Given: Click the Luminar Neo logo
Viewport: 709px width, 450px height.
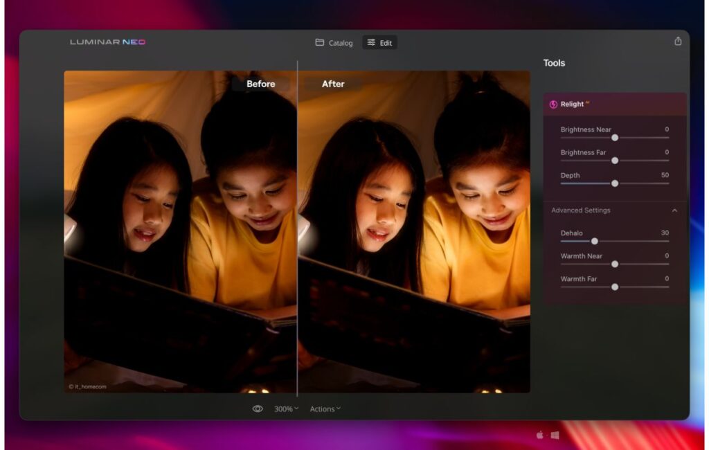Looking at the screenshot, I should (x=106, y=41).
